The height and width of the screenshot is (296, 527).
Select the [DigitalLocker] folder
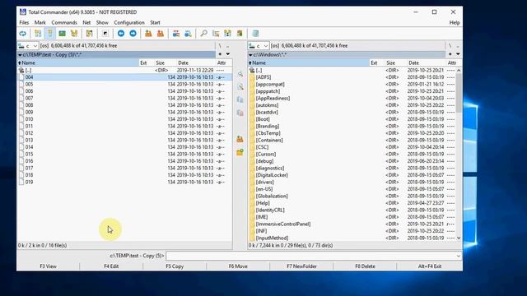tap(272, 175)
